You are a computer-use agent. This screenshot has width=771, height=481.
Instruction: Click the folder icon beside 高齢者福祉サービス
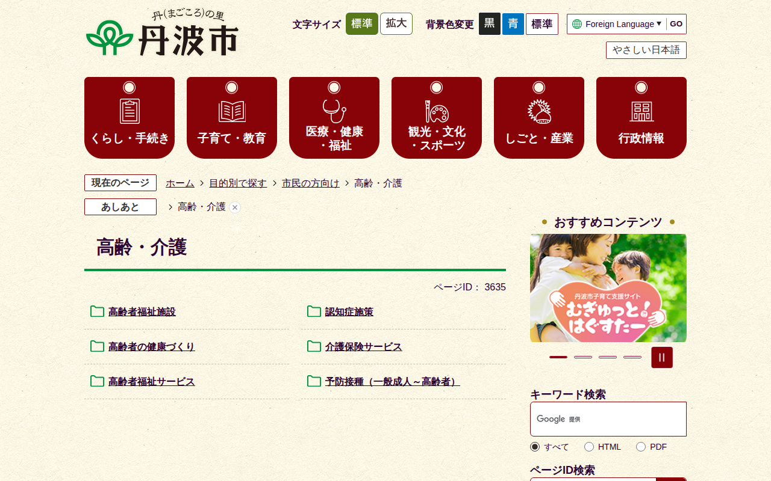pyautogui.click(x=97, y=381)
